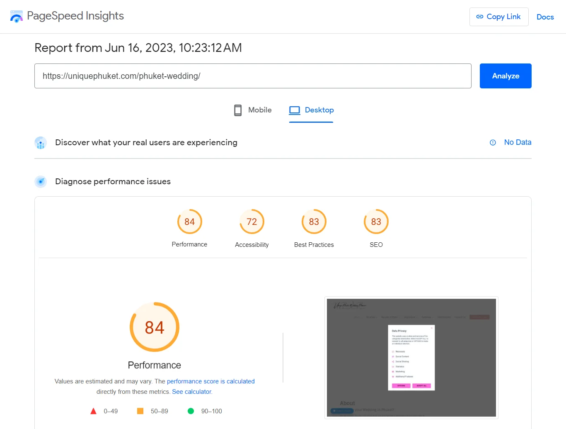Click the page screenshot thumbnail

tap(411, 358)
